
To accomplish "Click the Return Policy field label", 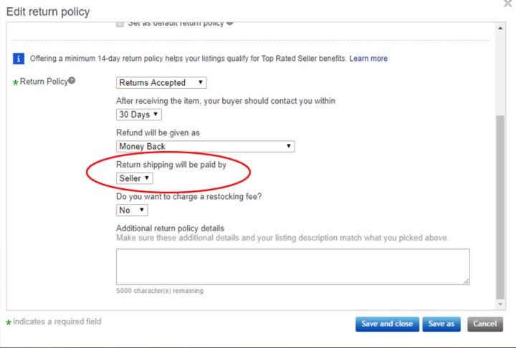I will coord(44,81).
